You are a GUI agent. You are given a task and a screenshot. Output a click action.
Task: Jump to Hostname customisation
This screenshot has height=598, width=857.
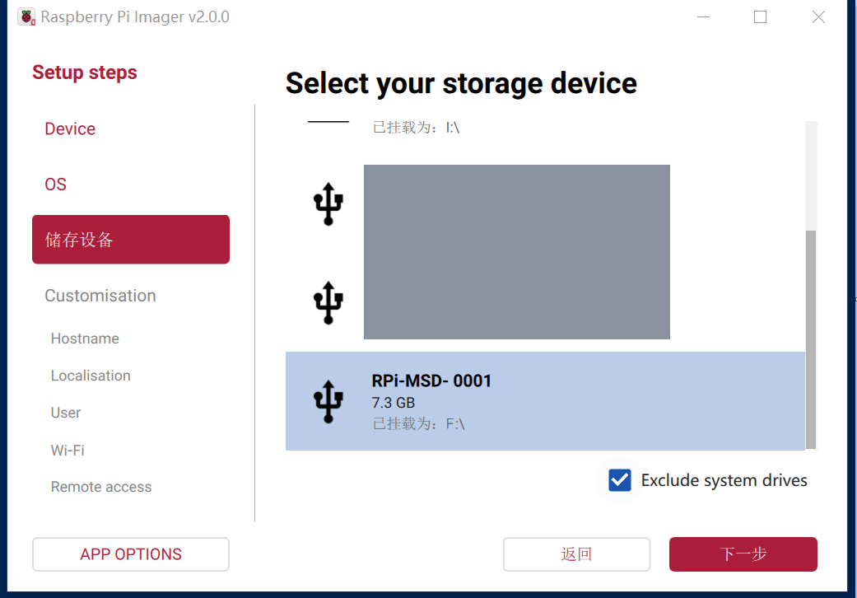tap(85, 339)
